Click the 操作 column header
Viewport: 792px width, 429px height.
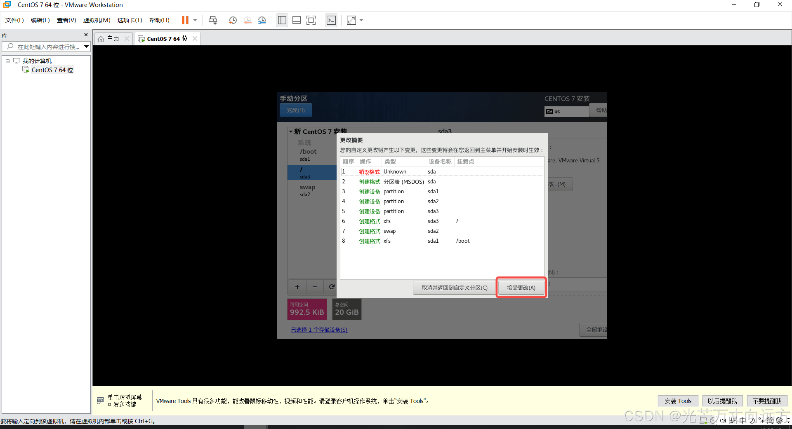[x=369, y=162]
